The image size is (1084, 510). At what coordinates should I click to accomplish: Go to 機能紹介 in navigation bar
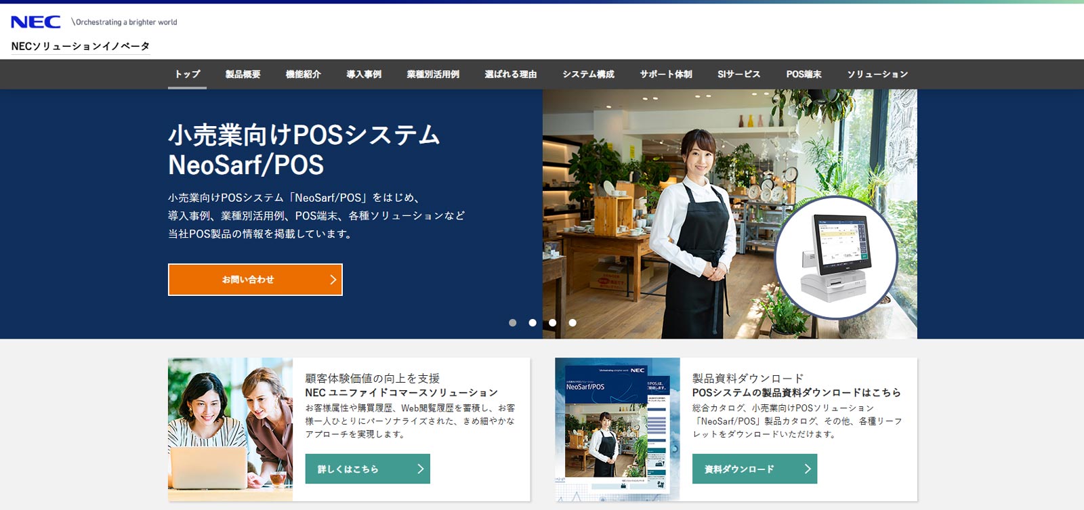(303, 74)
